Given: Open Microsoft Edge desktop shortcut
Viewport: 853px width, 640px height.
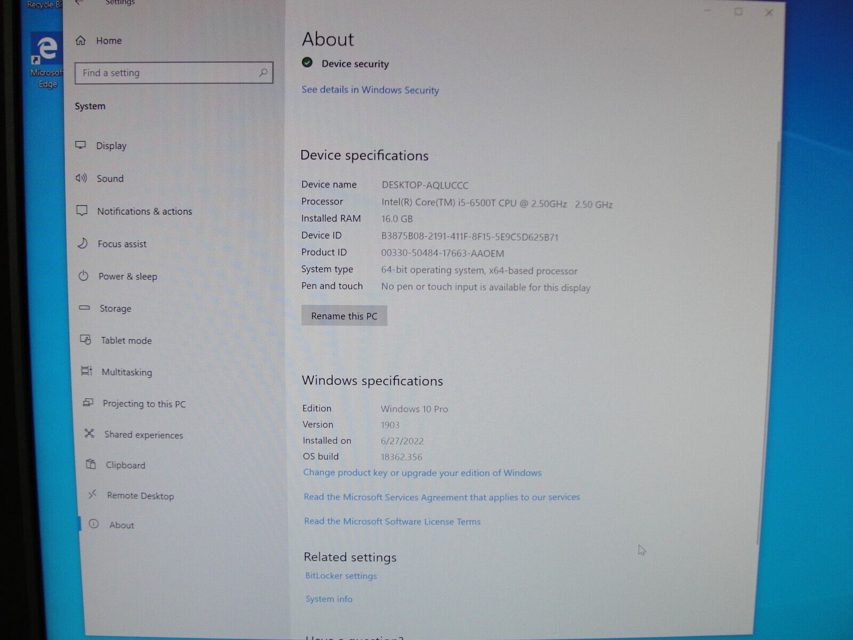Looking at the screenshot, I should point(47,60).
